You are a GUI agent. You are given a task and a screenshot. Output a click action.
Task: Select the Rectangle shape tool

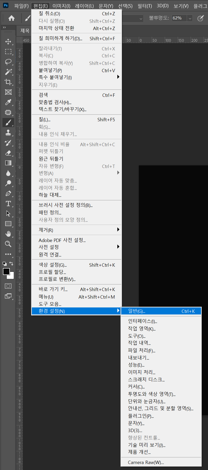8,224
